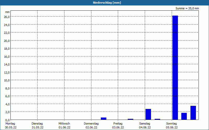The image size is (209, 130).
Task: Select the Montag 30.05.22 axis label
Action: pyautogui.click(x=11, y=126)
